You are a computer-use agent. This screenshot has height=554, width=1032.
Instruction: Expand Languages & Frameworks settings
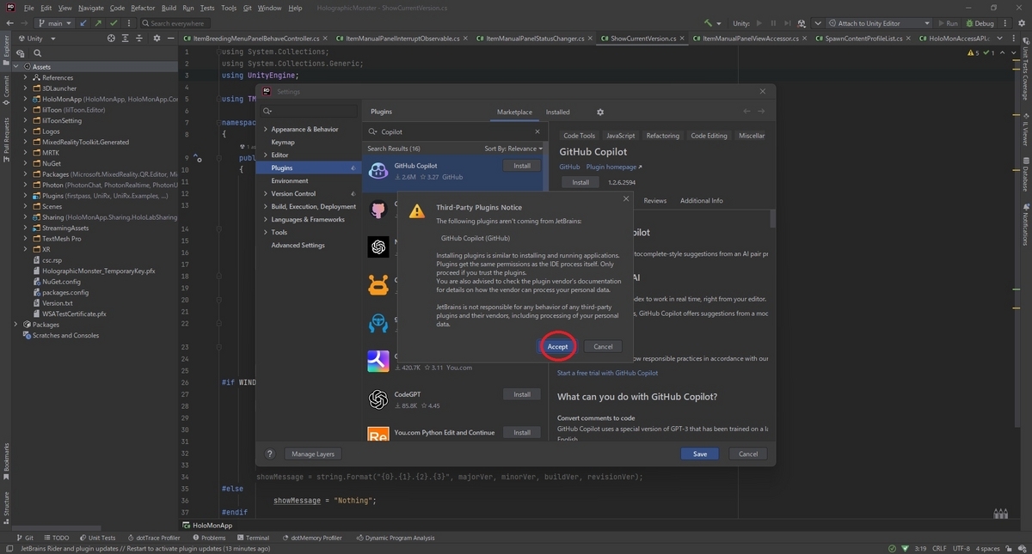pos(266,219)
